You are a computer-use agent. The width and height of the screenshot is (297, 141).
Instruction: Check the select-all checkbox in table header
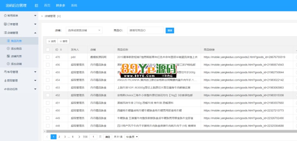tap(48, 50)
